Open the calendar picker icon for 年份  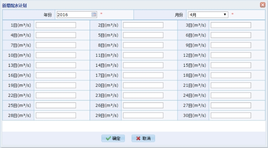point(94,15)
